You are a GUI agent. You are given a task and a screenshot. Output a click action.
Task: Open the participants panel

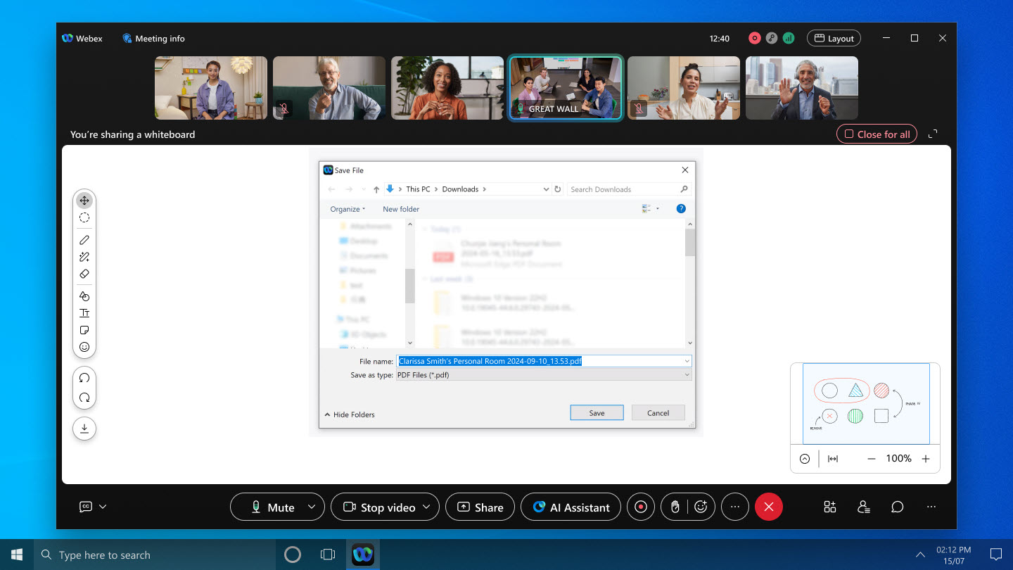[x=864, y=507]
